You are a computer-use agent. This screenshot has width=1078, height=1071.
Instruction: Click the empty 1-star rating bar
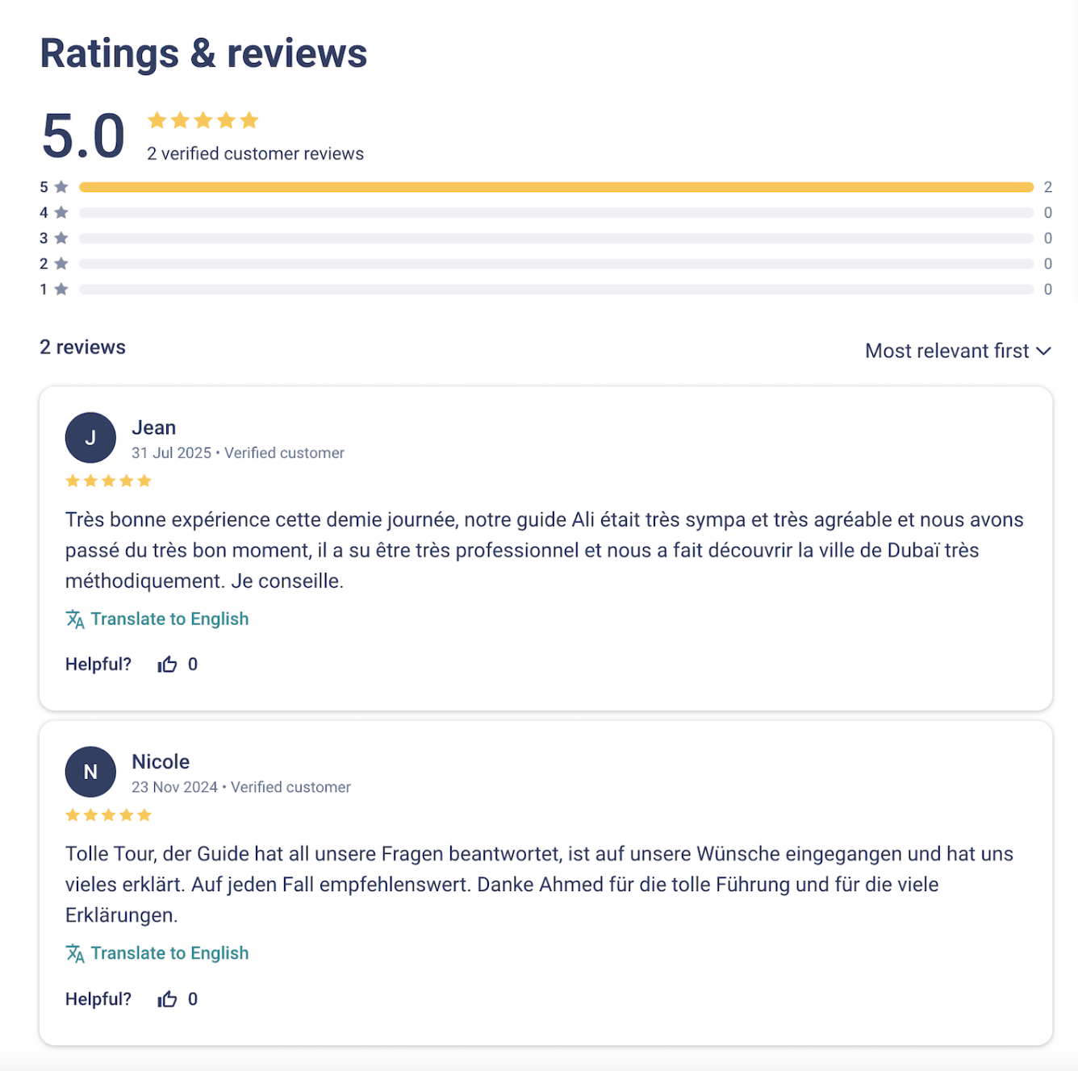[556, 290]
